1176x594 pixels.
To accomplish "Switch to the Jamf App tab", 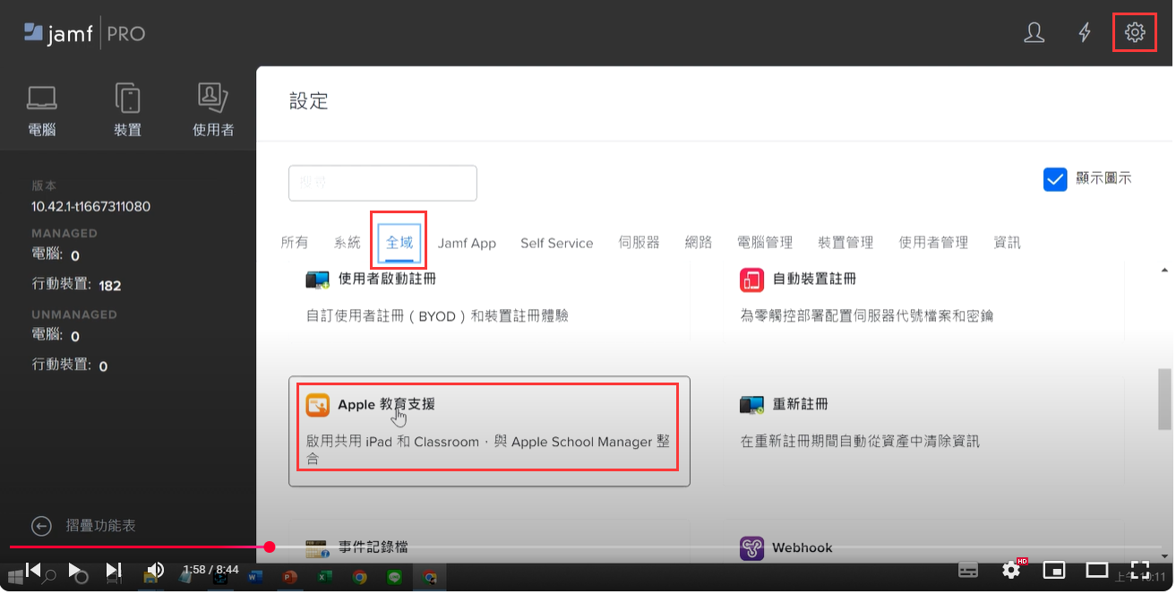I will coord(467,243).
